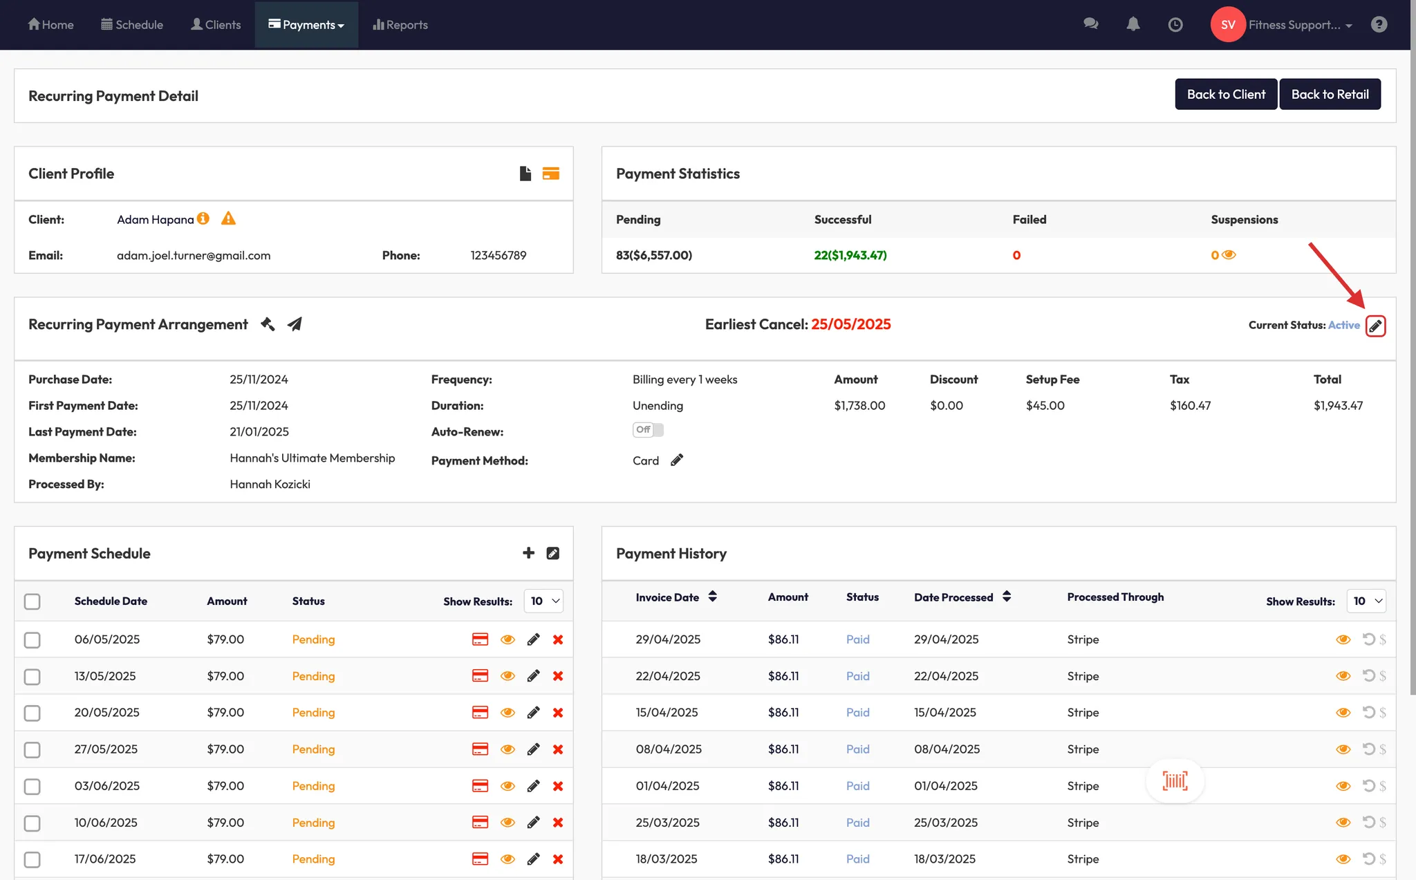The width and height of the screenshot is (1416, 880).
Task: Click the gavel icon next to Recurring Payment Arrangement
Action: click(x=268, y=324)
